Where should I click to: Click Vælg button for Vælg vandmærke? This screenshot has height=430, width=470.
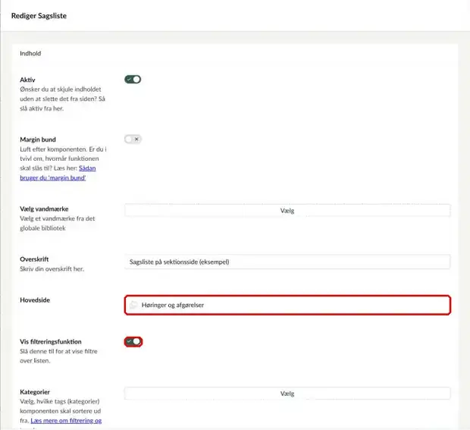pos(287,211)
